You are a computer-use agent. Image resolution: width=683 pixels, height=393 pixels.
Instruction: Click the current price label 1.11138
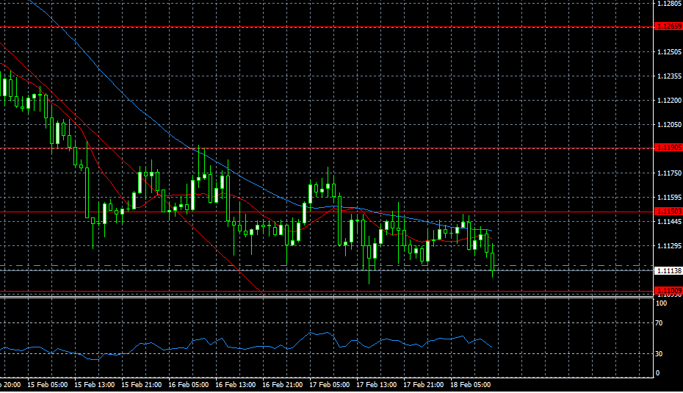(x=668, y=271)
